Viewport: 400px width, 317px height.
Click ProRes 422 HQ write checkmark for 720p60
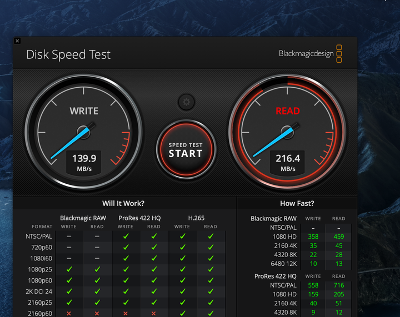pos(126,248)
